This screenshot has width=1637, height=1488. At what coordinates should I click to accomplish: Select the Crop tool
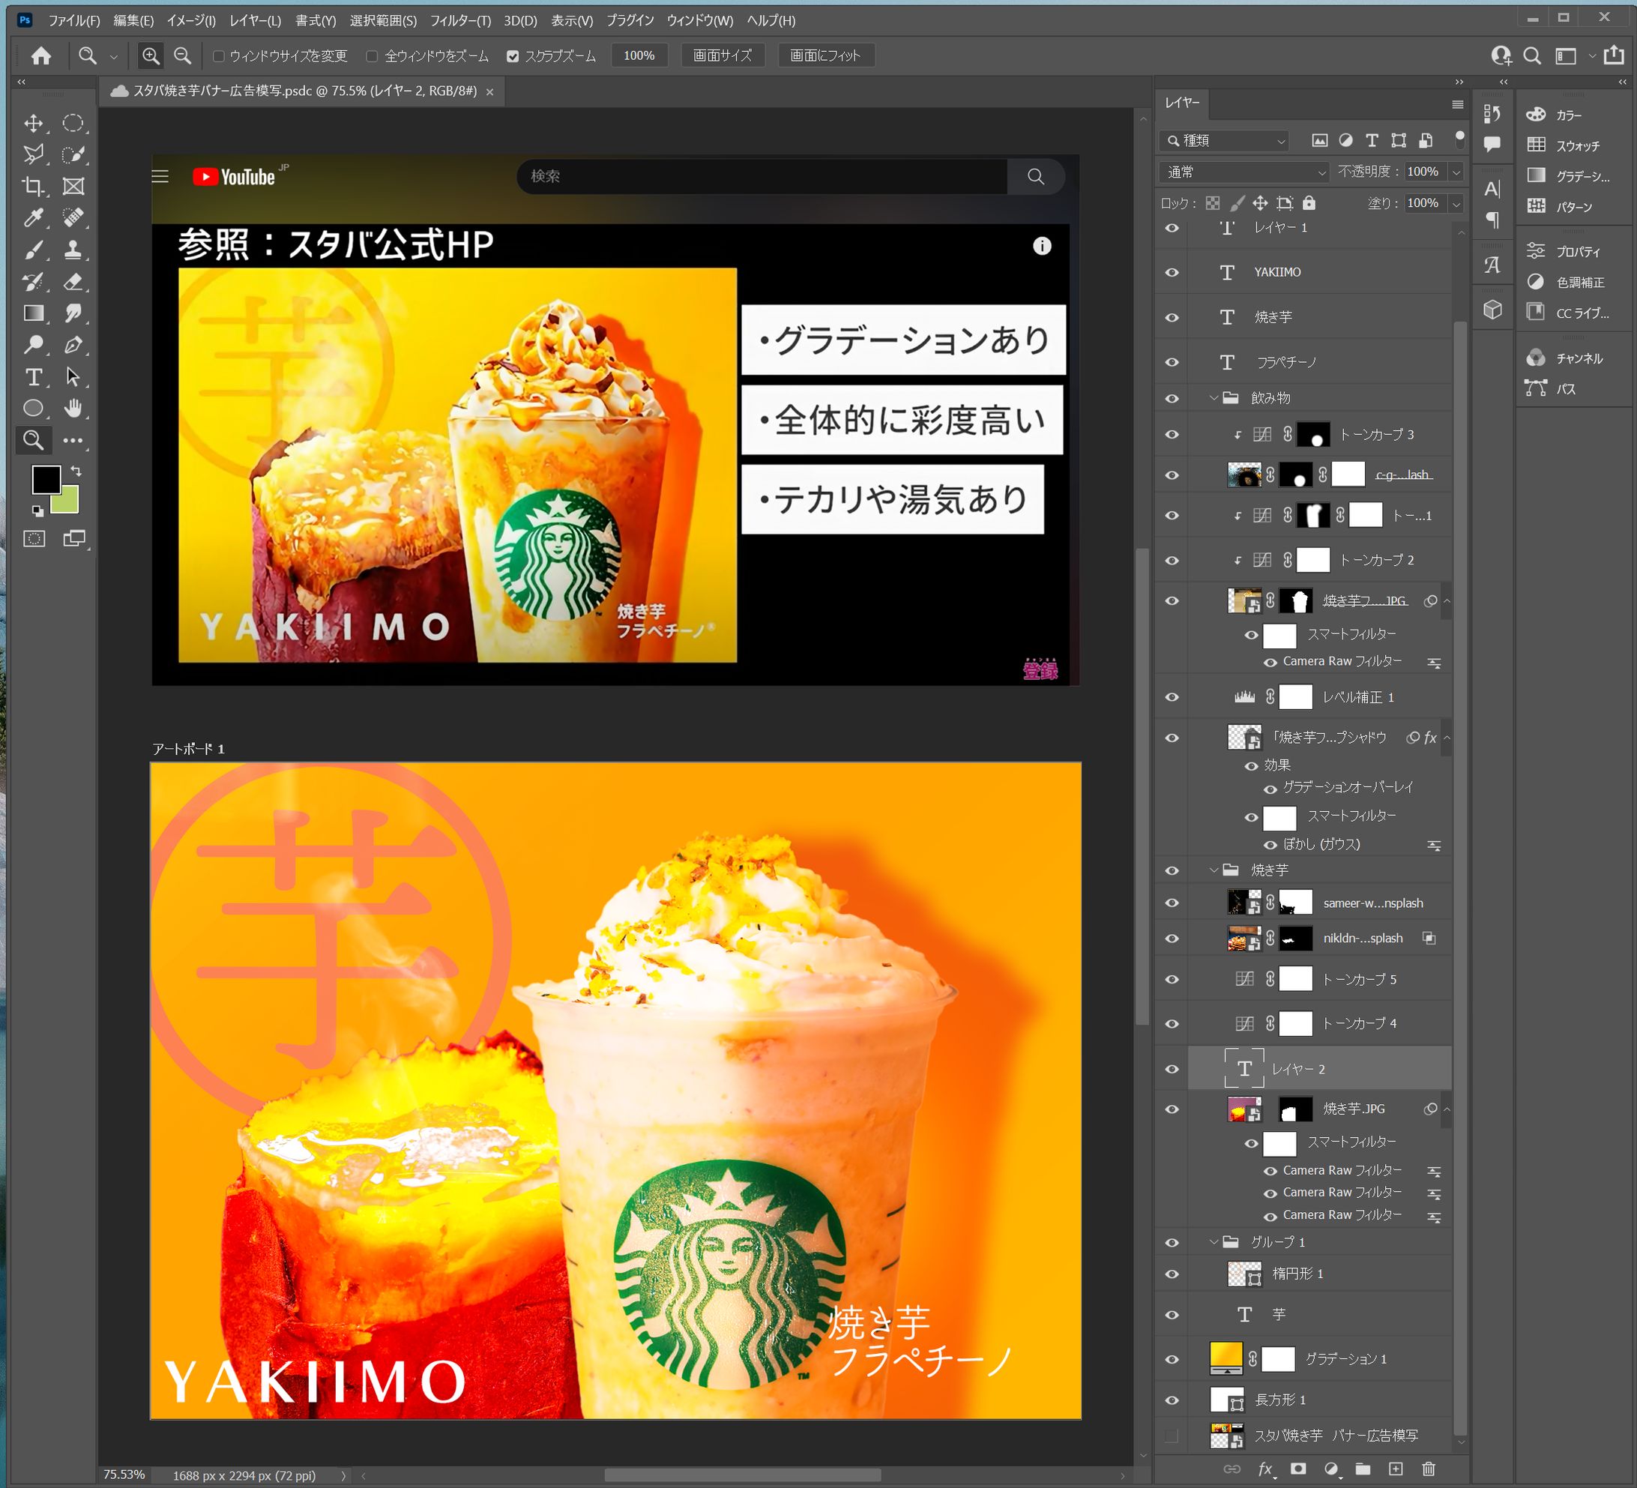tap(33, 186)
